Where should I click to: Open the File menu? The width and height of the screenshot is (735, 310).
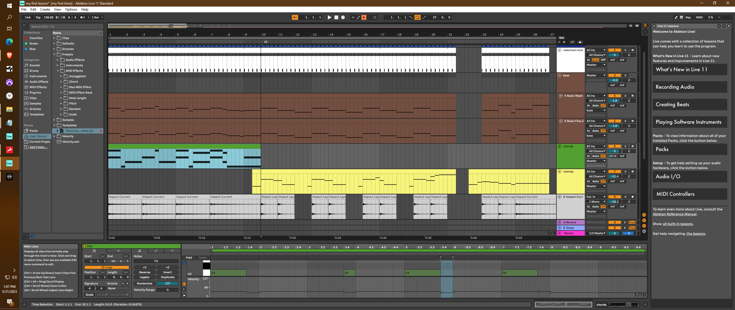pos(24,9)
